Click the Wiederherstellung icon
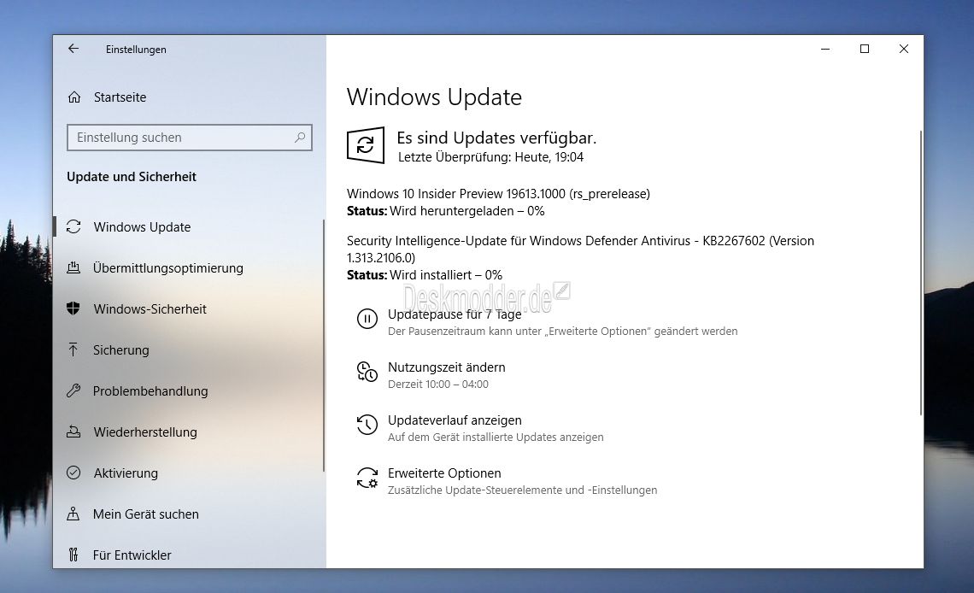Screen dimensions: 974x593 tap(73, 432)
